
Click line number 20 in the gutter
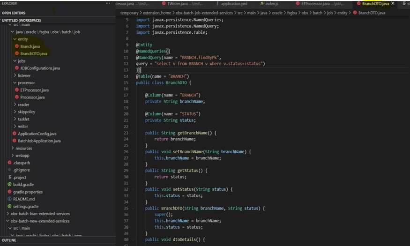click(126, 114)
